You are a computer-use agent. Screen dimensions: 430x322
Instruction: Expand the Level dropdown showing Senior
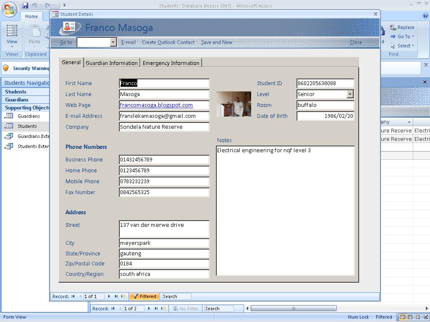tap(350, 94)
